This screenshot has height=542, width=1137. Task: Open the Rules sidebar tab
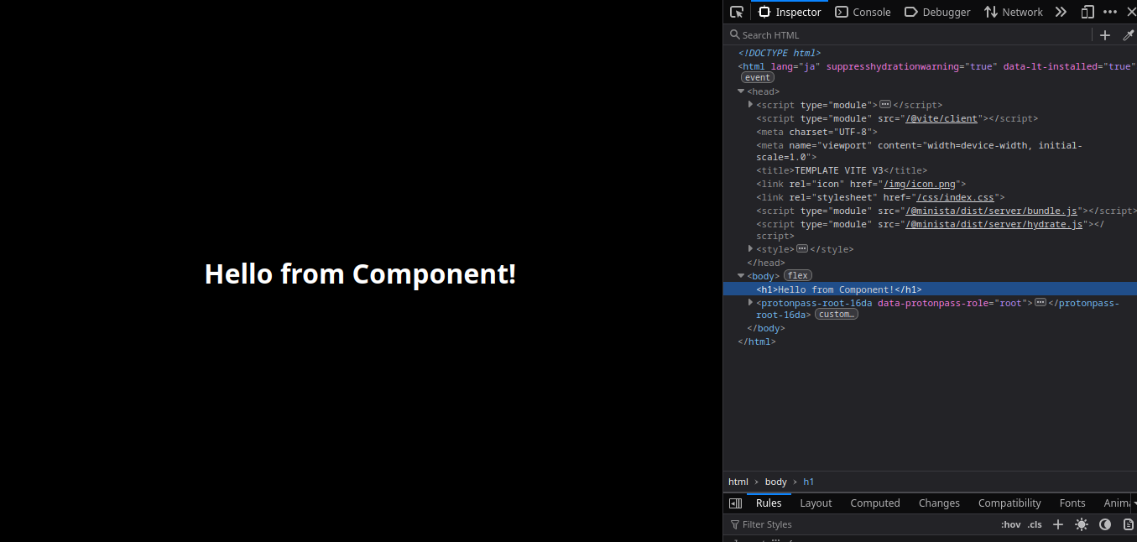pyautogui.click(x=769, y=503)
